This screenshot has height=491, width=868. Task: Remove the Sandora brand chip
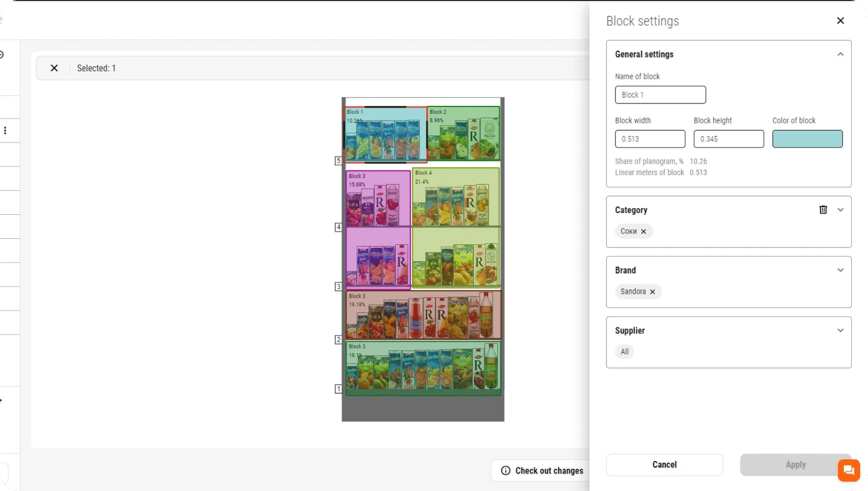pyautogui.click(x=653, y=292)
